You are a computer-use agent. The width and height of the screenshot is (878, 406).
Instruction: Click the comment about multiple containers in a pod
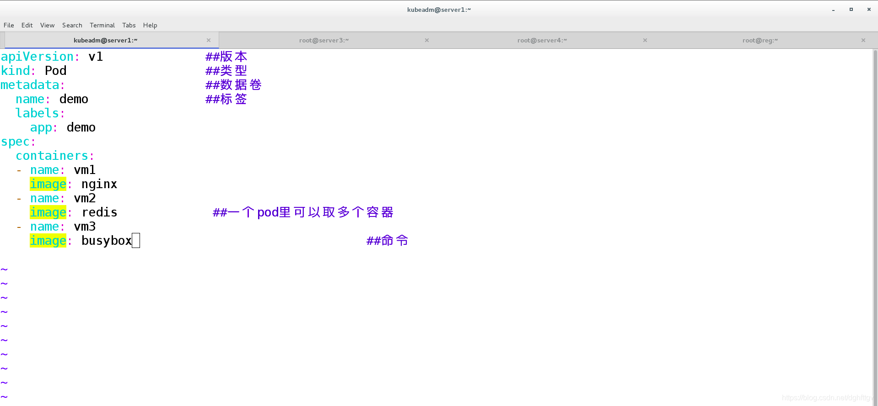click(303, 212)
